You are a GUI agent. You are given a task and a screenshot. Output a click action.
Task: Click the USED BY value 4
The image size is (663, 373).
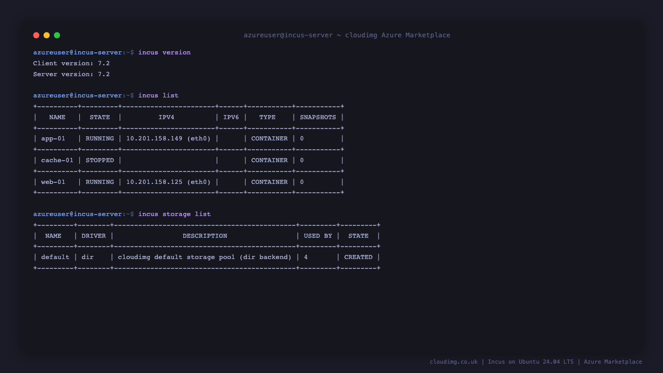click(x=306, y=257)
